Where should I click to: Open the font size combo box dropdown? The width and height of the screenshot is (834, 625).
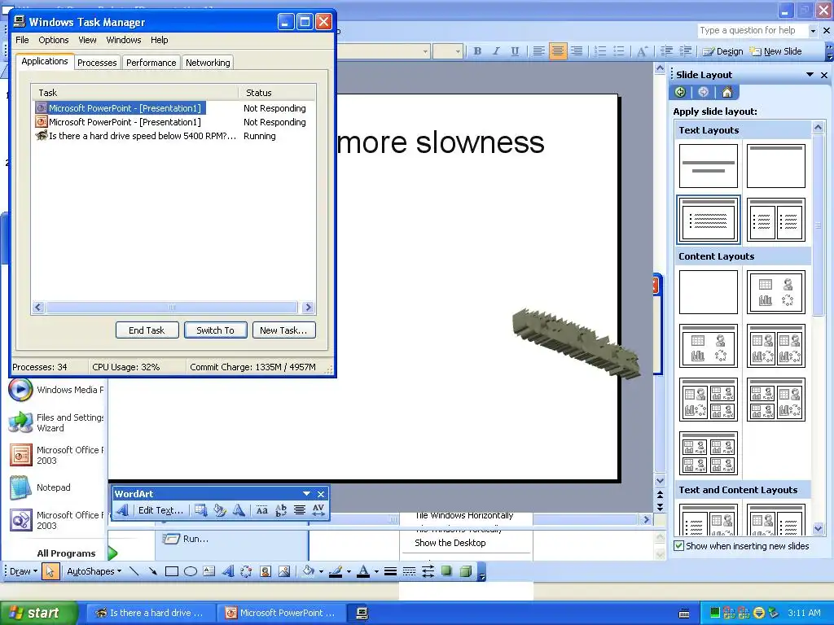(458, 51)
